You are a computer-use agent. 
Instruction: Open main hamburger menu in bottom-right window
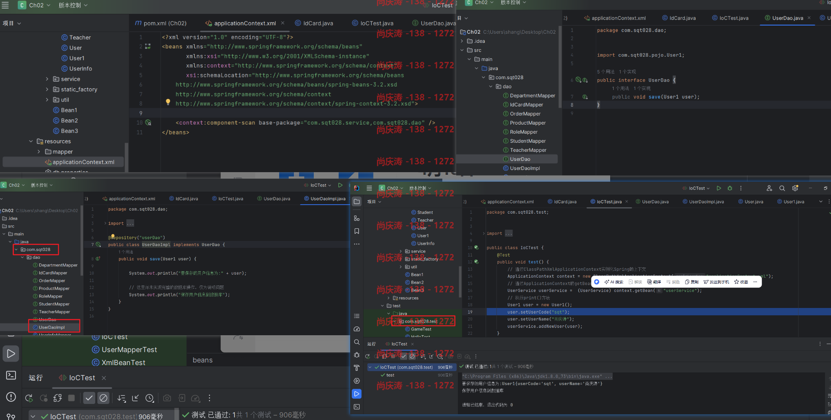click(x=369, y=188)
